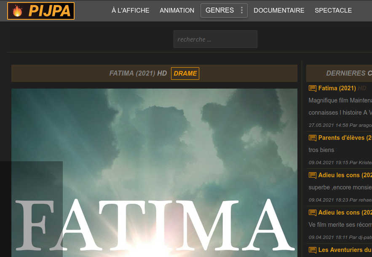Viewport: 372px width, 257px height.
Task: Click comment icon next to Les Aventuriers
Action: [313, 250]
